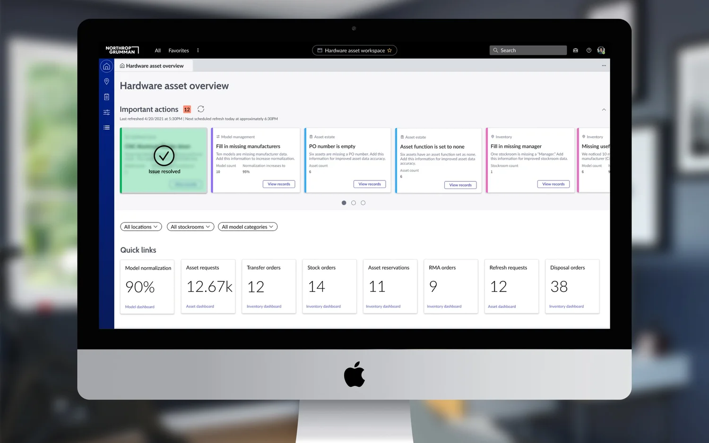This screenshot has width=709, height=443.
Task: Click into the Search field
Action: click(528, 51)
